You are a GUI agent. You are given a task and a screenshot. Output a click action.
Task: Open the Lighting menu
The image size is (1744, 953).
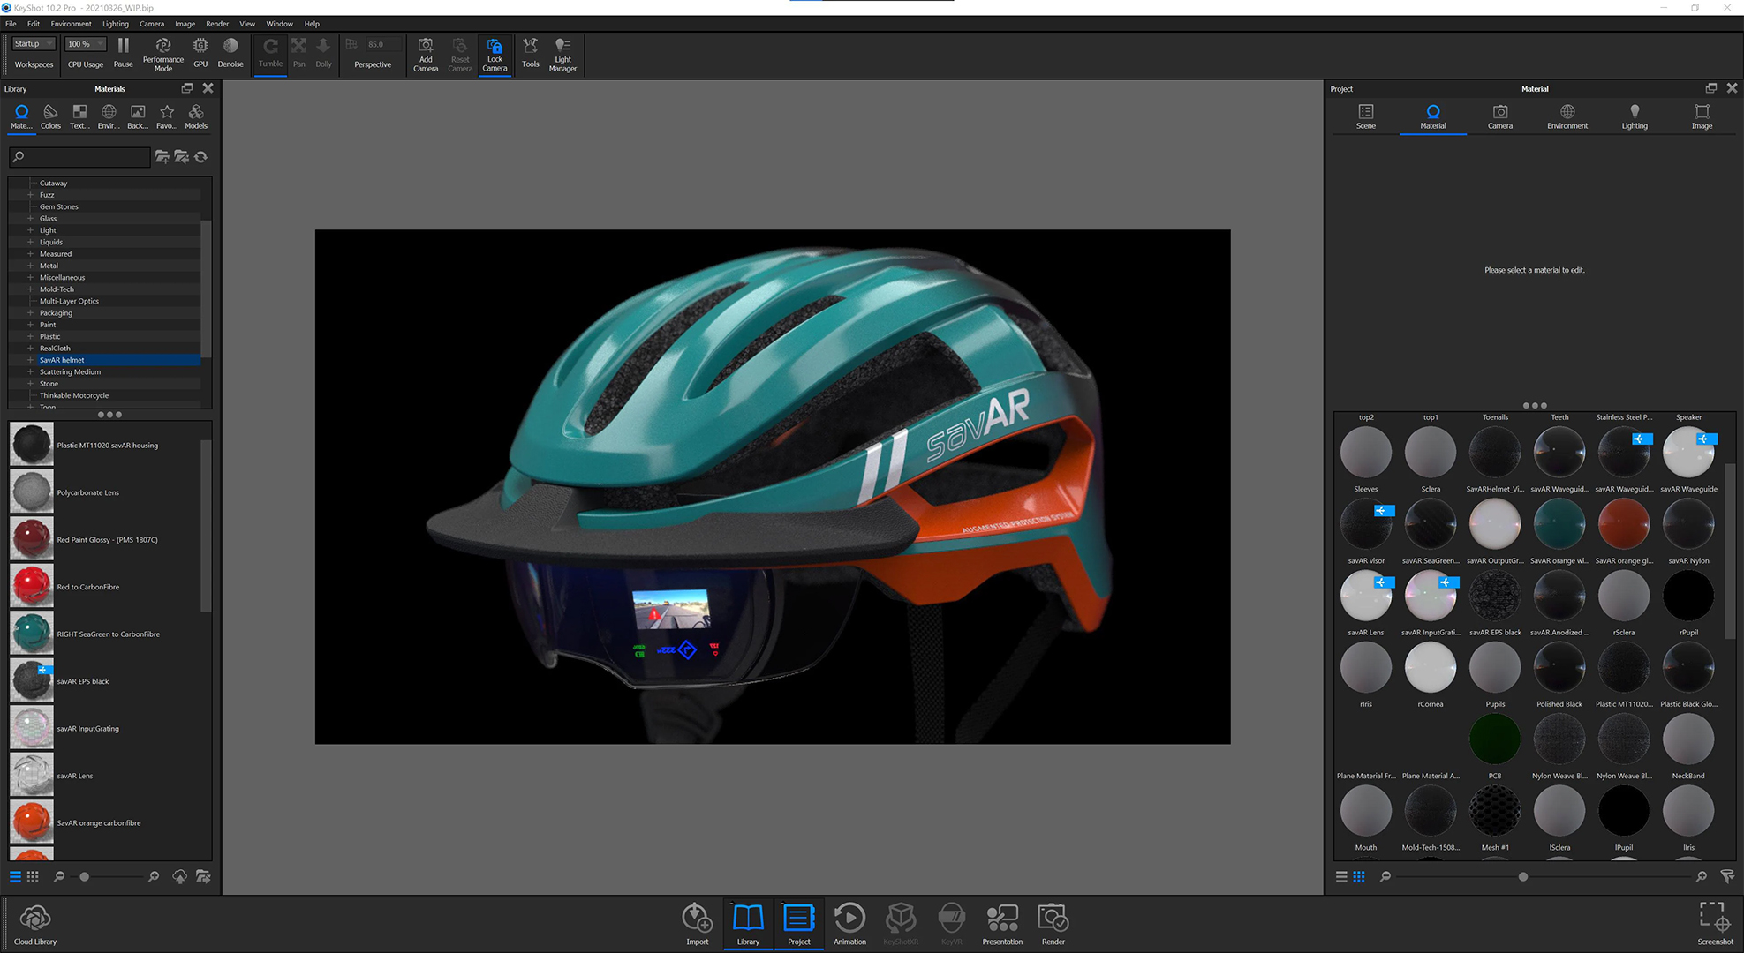tap(115, 24)
